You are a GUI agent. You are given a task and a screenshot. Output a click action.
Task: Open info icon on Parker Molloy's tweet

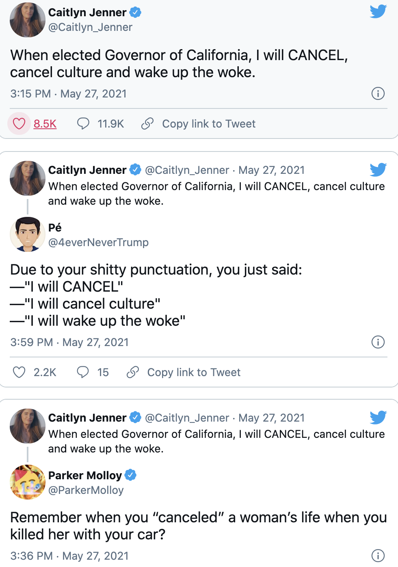(378, 556)
